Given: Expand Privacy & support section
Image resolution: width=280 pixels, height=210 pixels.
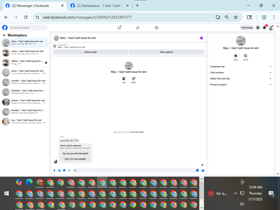Looking at the screenshot, I should [241, 85].
